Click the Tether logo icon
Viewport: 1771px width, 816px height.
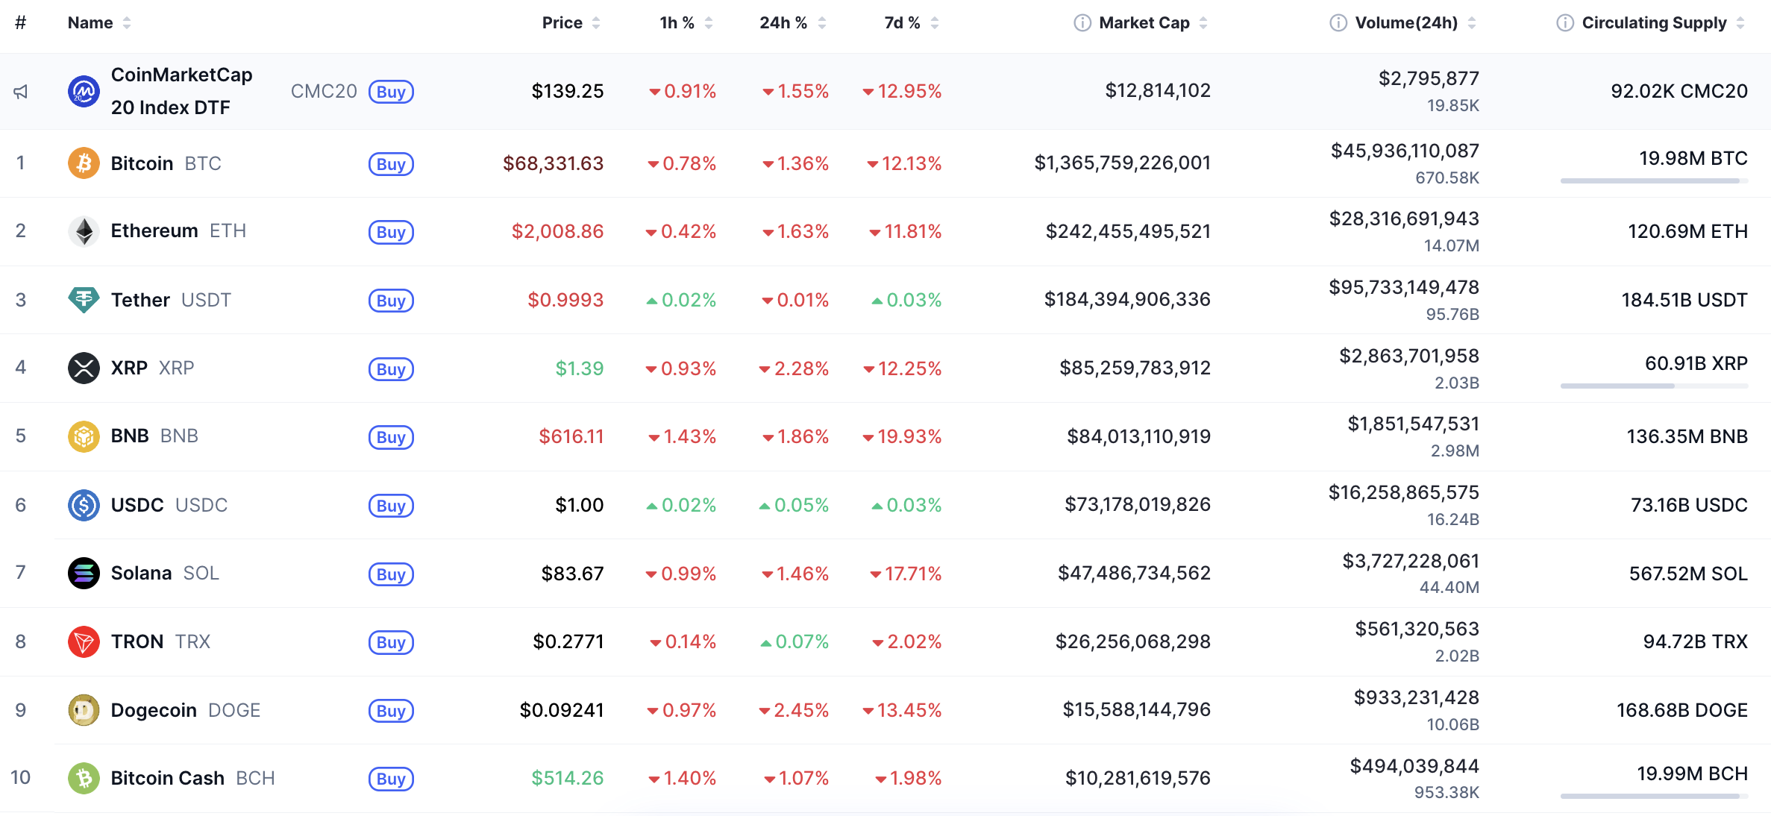(x=84, y=300)
